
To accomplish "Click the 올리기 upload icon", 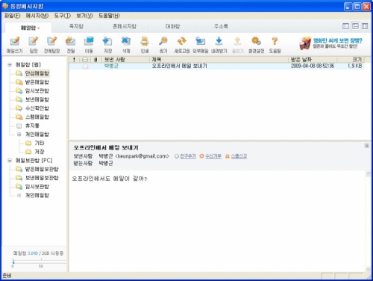I will coord(237,41).
